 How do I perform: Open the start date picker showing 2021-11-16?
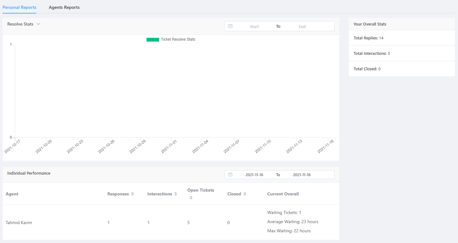coord(254,174)
